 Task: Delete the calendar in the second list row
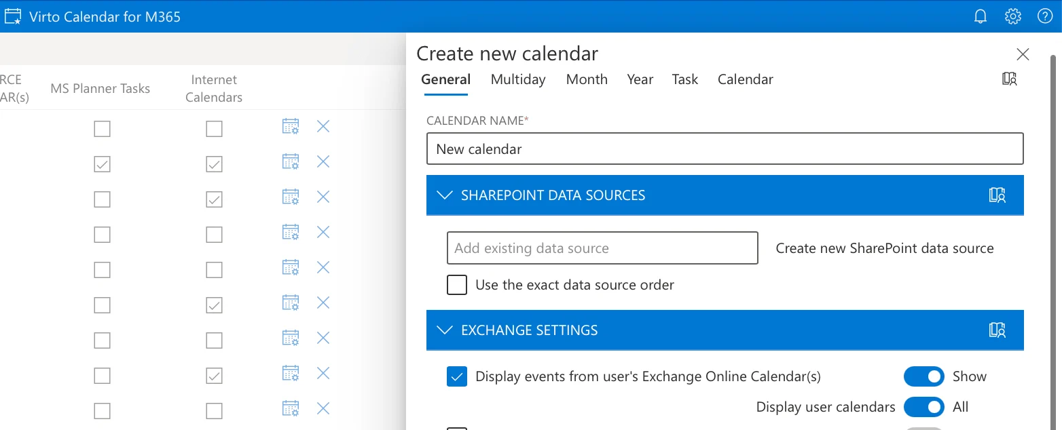[323, 161]
